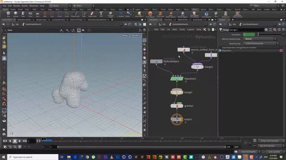
Task: Switch to the Tree View tab
Action: pos(168,20)
